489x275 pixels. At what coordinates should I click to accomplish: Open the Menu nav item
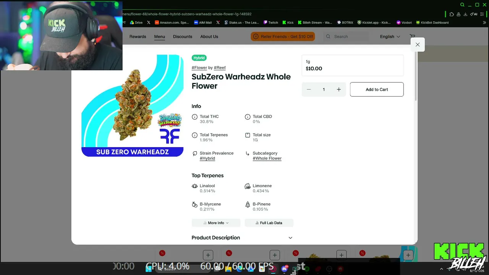point(160,37)
